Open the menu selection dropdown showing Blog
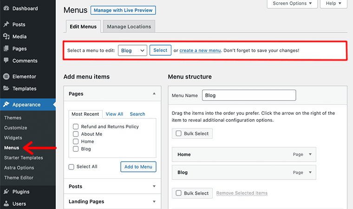 tap(132, 51)
